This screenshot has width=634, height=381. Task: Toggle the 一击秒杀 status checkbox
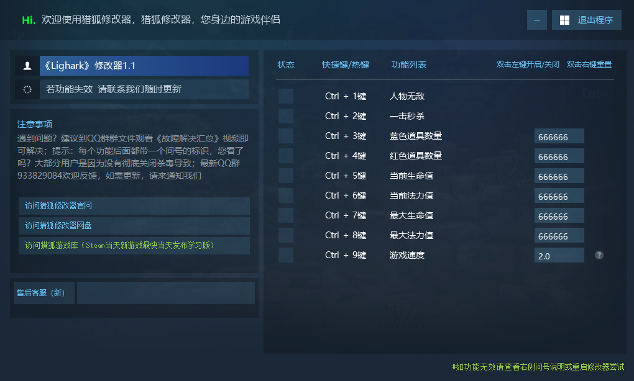[x=286, y=116]
